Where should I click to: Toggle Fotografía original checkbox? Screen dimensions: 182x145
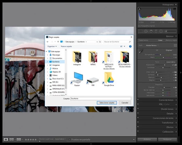[x=140, y=26]
